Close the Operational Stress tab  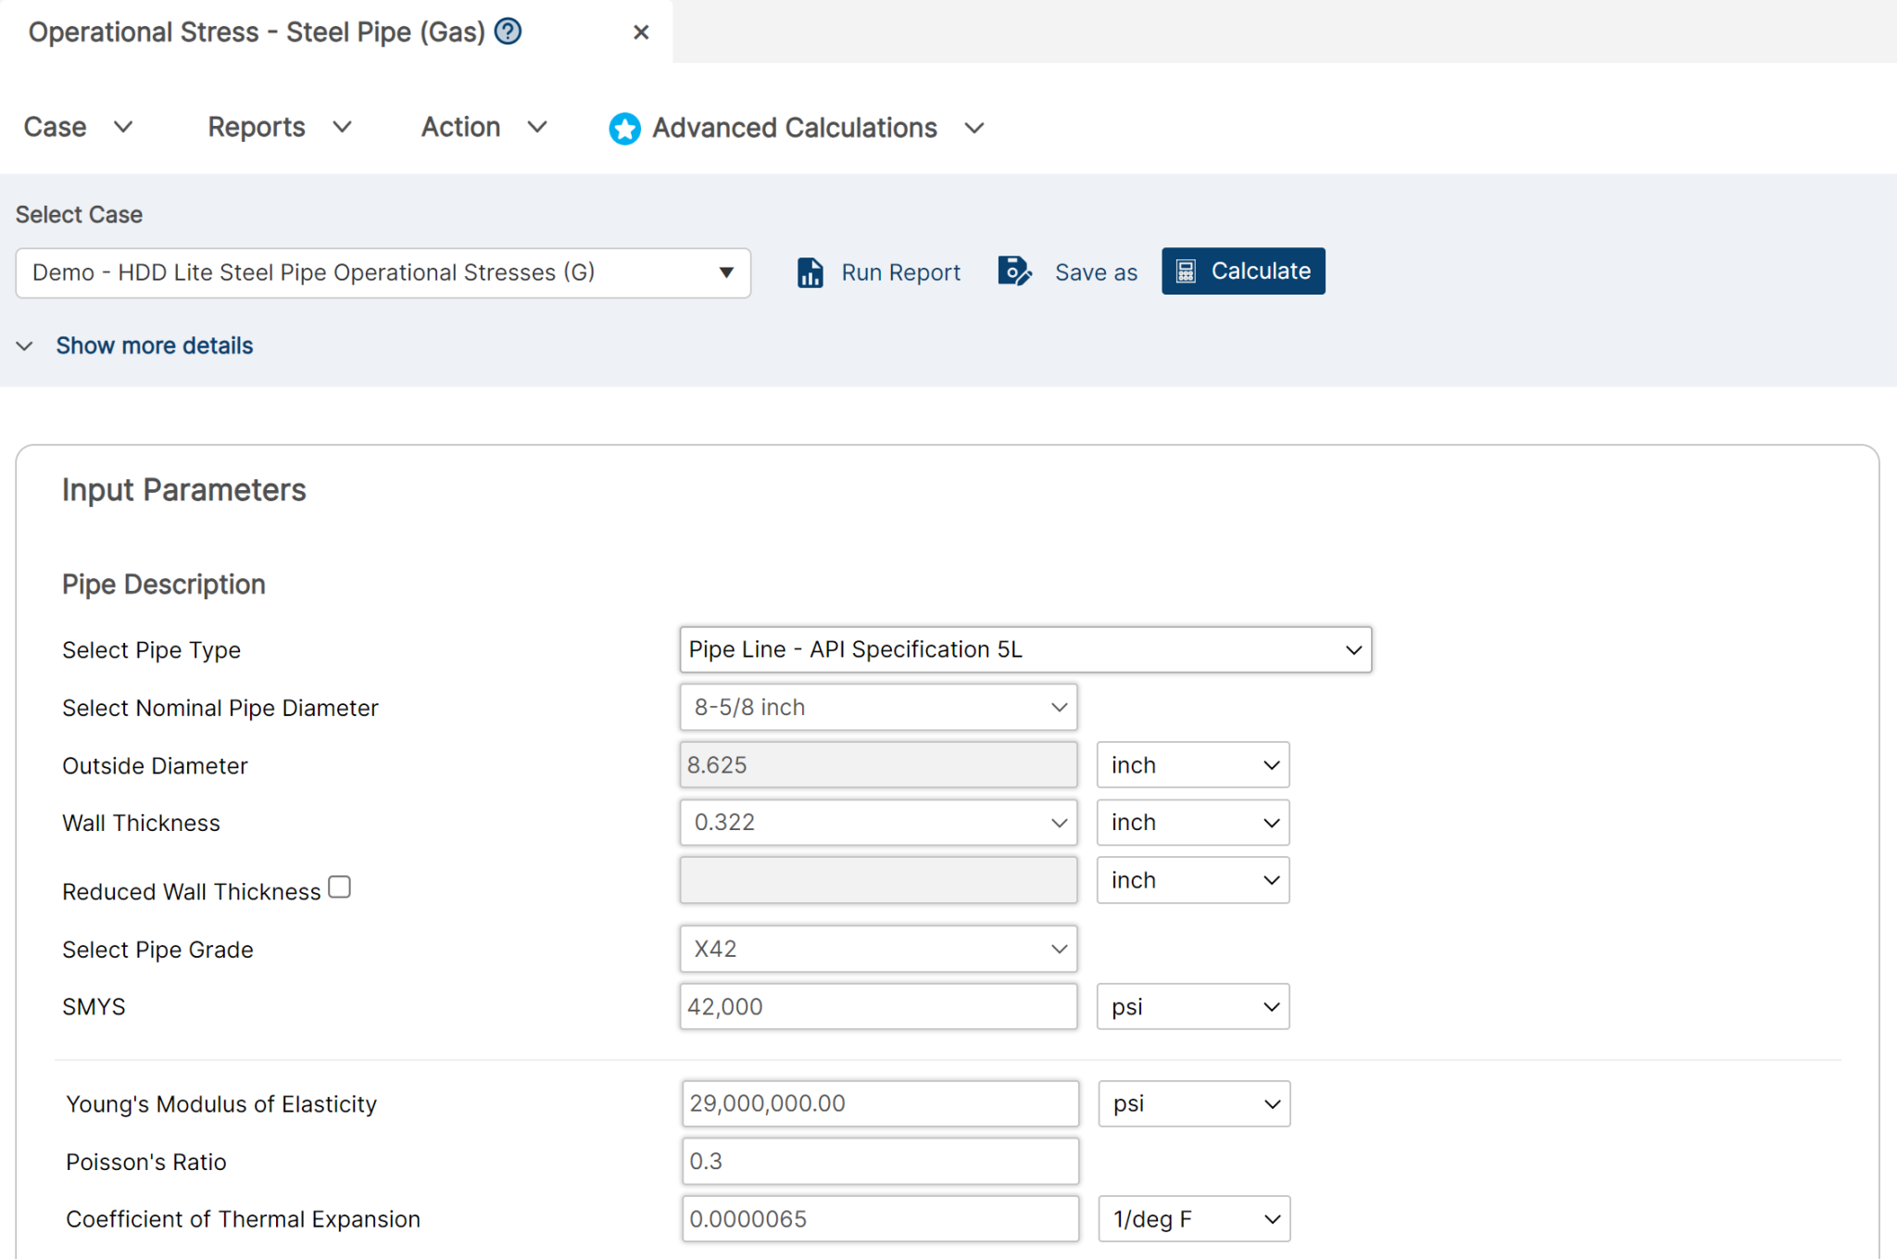[x=641, y=31]
